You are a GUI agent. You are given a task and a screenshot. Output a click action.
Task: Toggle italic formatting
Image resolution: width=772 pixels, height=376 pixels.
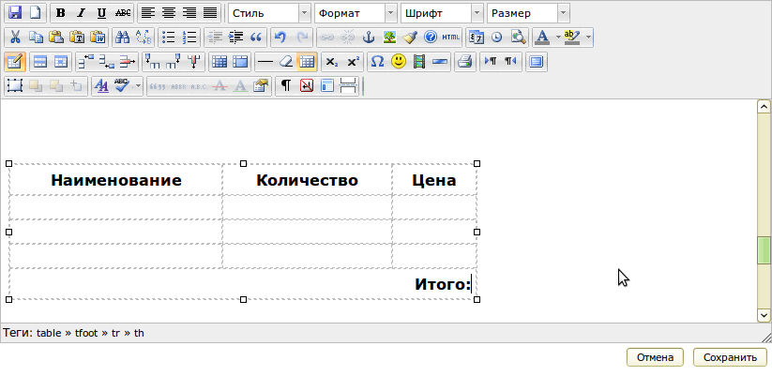pyautogui.click(x=82, y=13)
